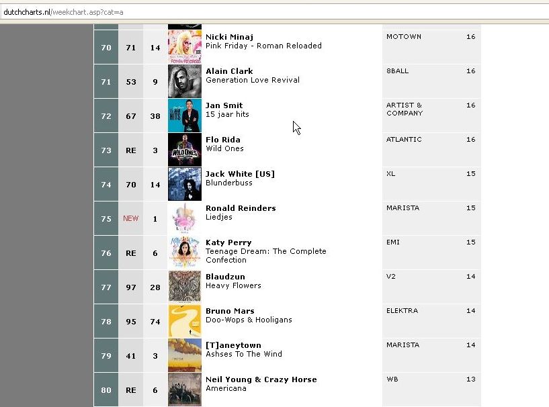Viewport: 549px width, 407px height.
Task: Open Flo Rida Wild Ones cover art
Action: click(x=184, y=150)
